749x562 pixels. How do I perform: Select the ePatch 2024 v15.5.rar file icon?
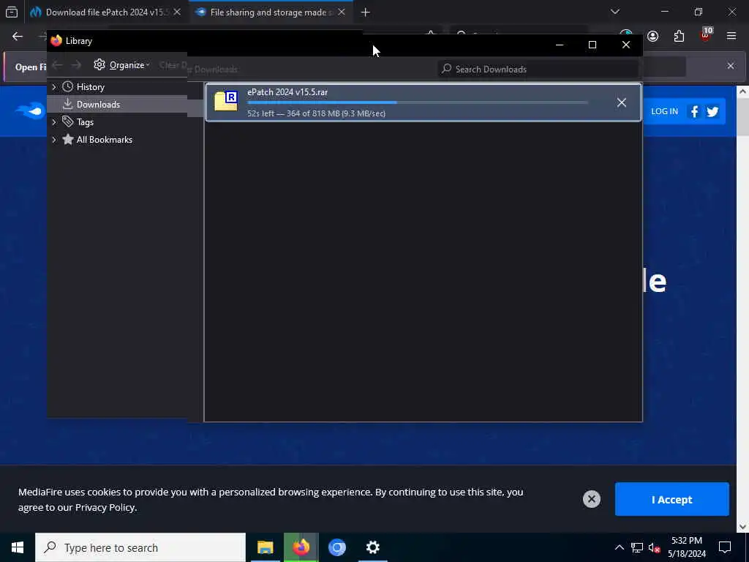[226, 101]
